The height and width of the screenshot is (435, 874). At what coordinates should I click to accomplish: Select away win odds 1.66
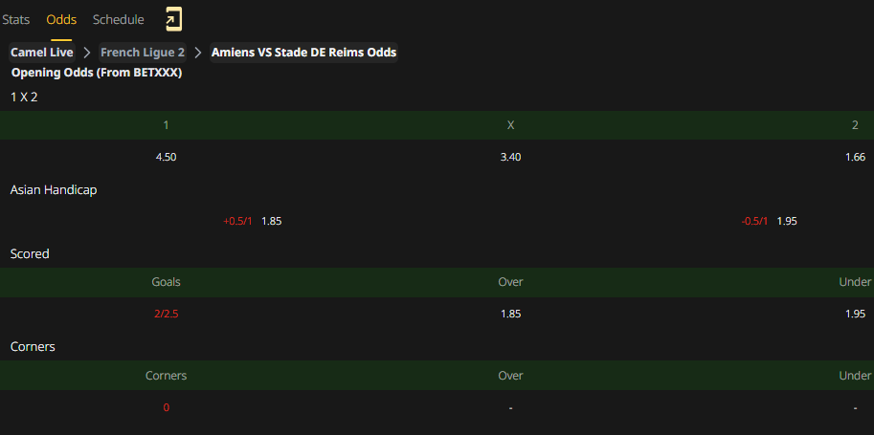pos(855,157)
